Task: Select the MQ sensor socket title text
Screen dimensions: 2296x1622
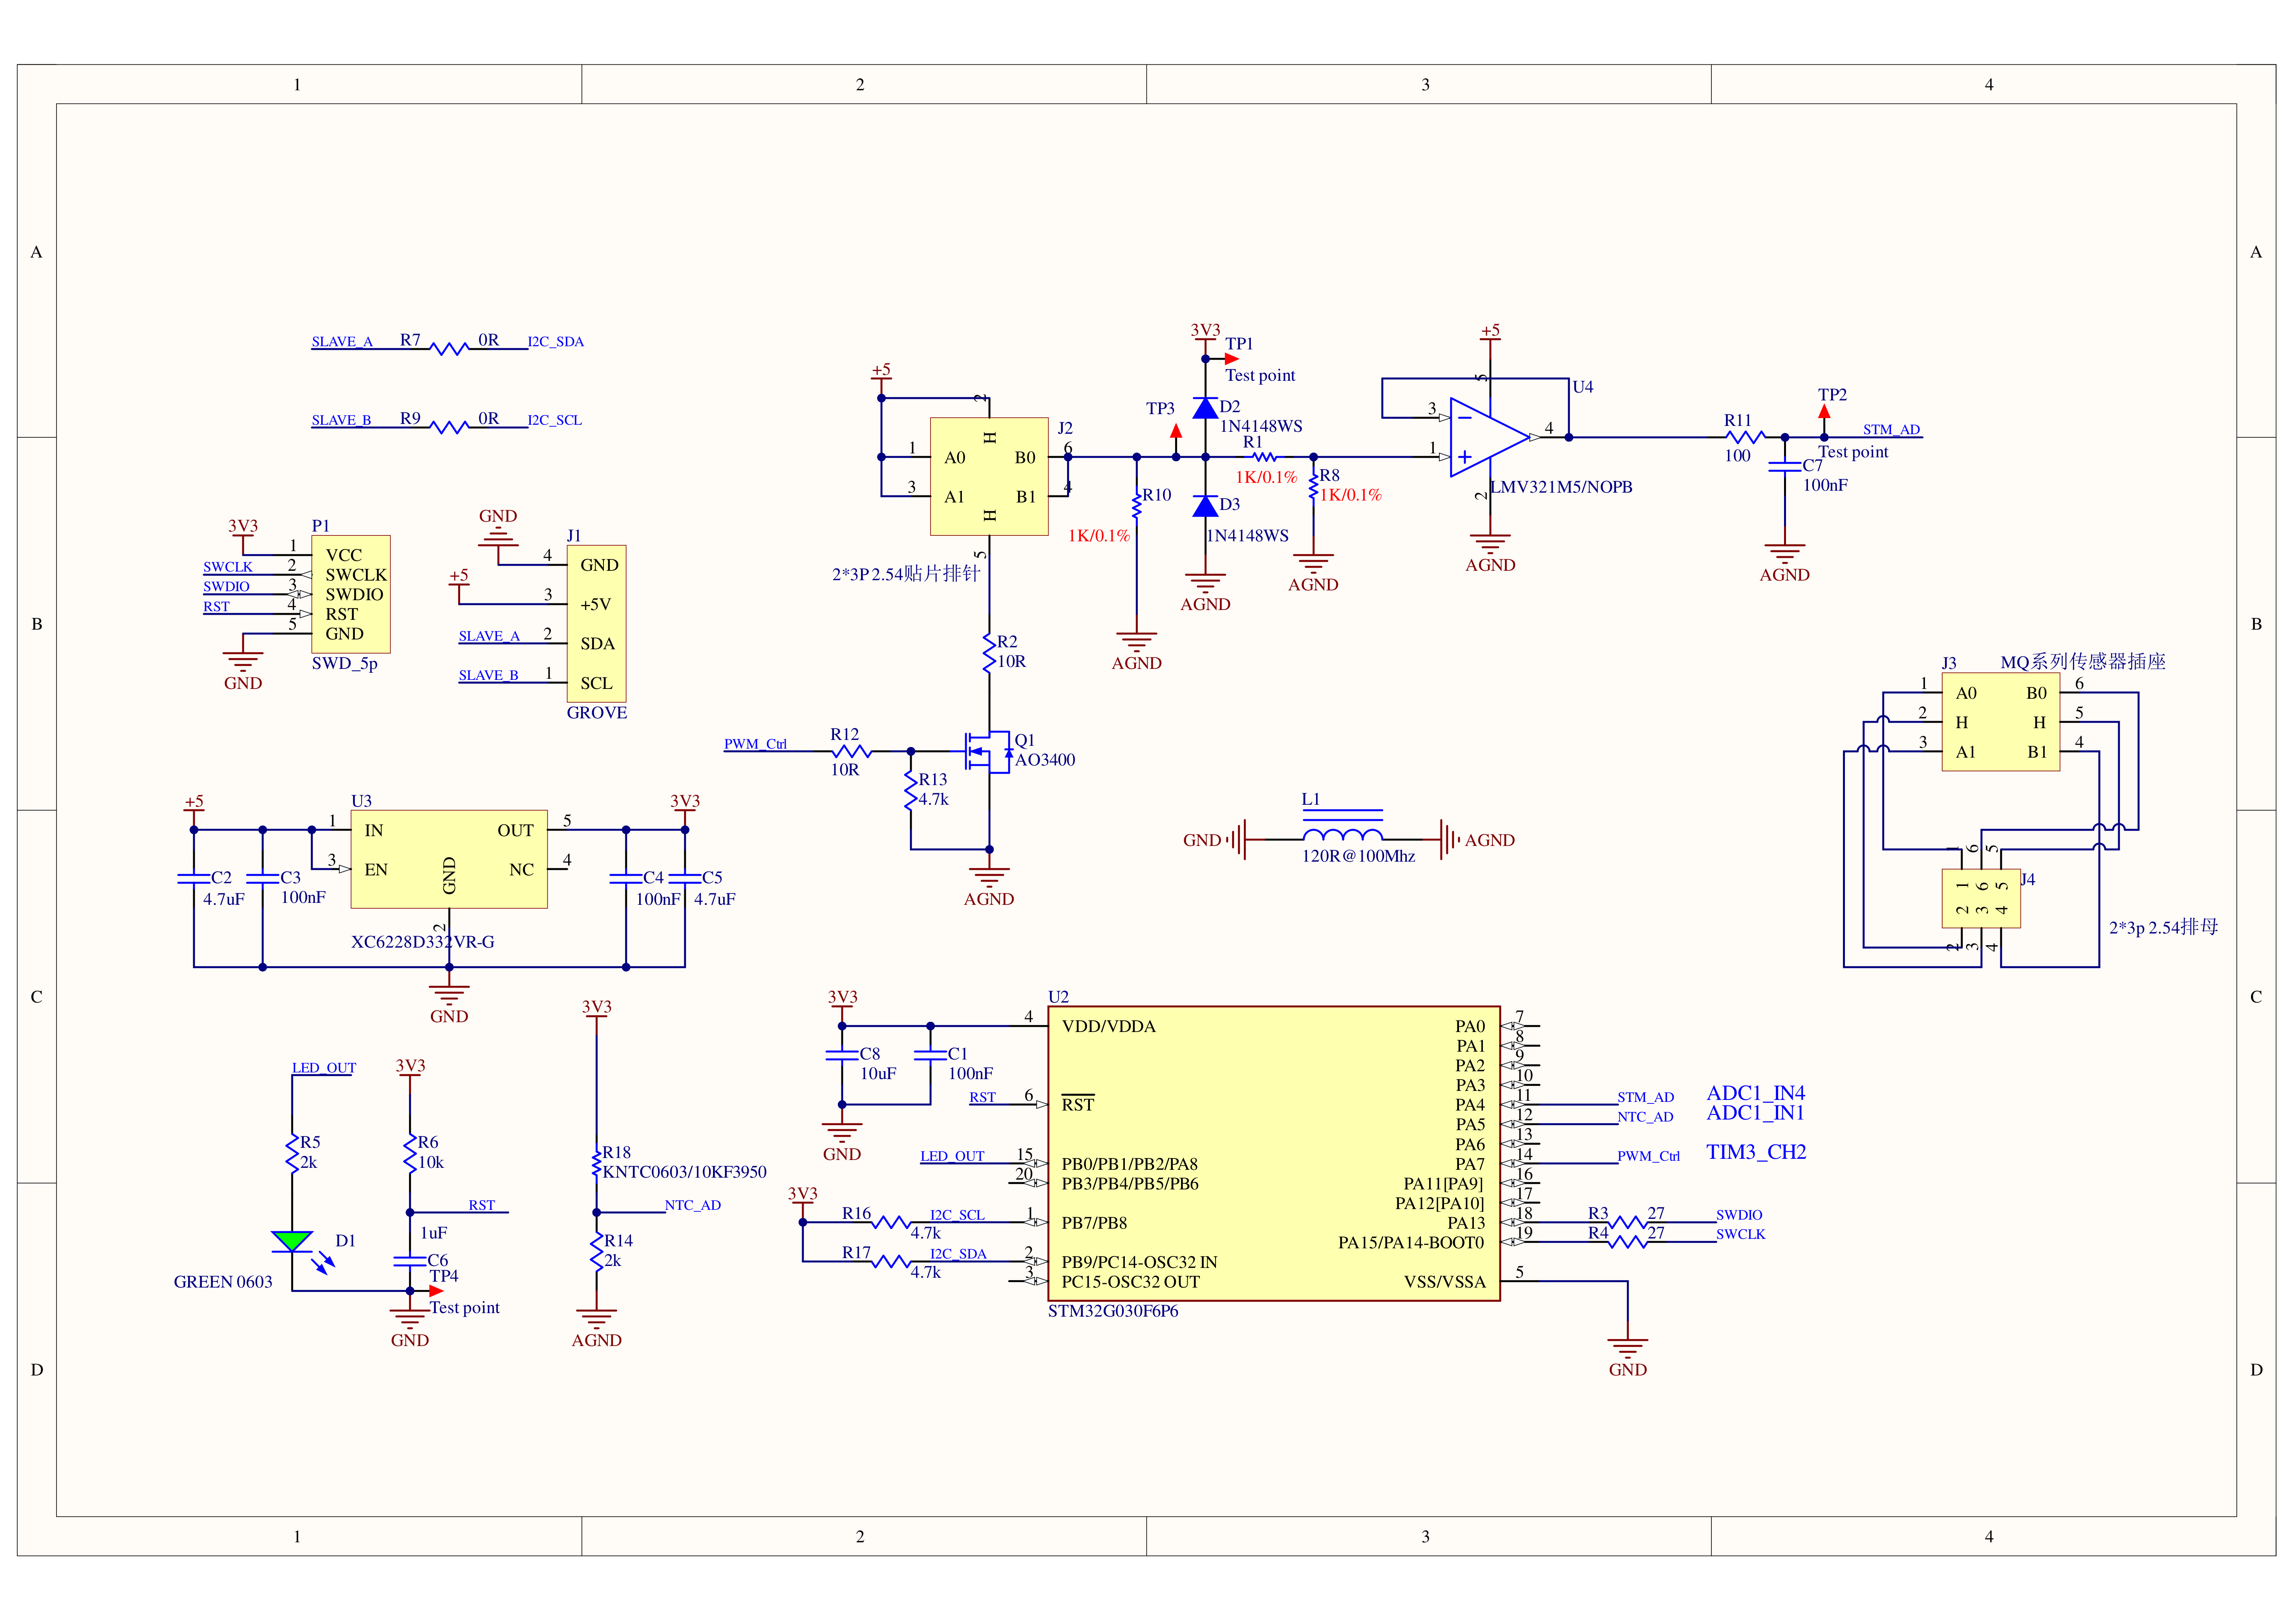Action: (2082, 662)
